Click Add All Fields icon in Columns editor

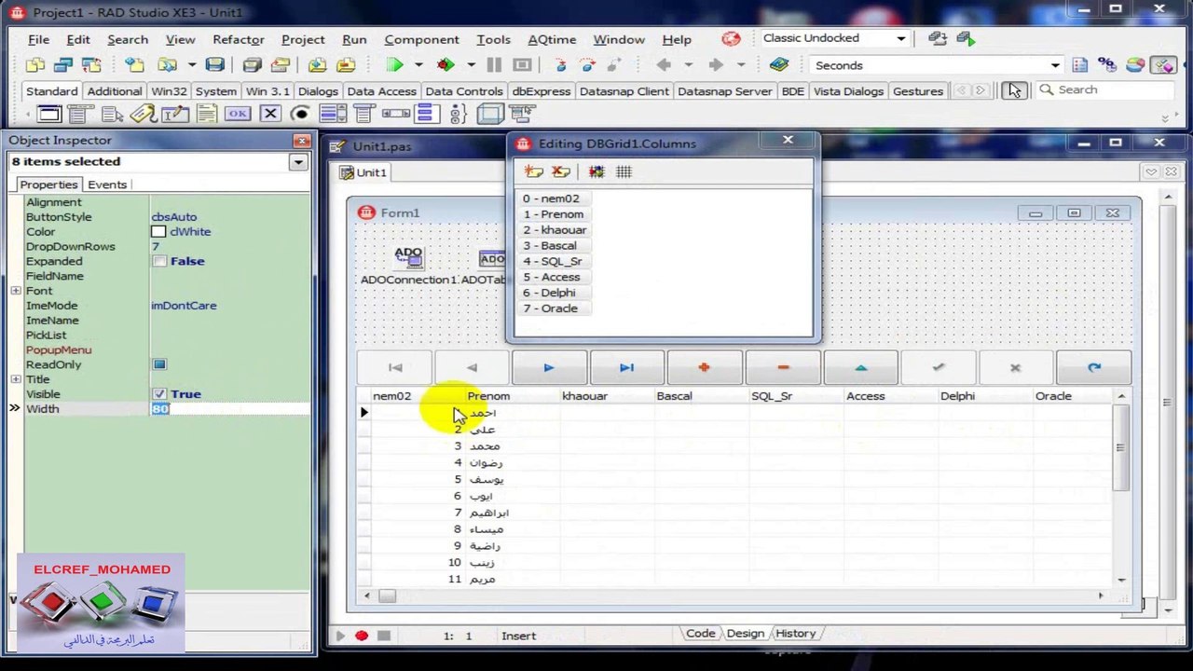pos(596,171)
